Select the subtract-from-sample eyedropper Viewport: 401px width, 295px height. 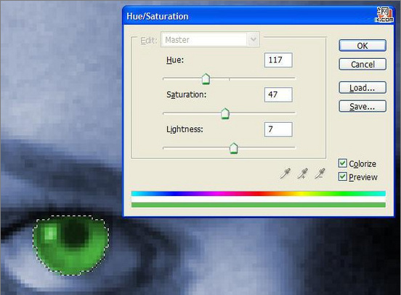[x=320, y=173]
